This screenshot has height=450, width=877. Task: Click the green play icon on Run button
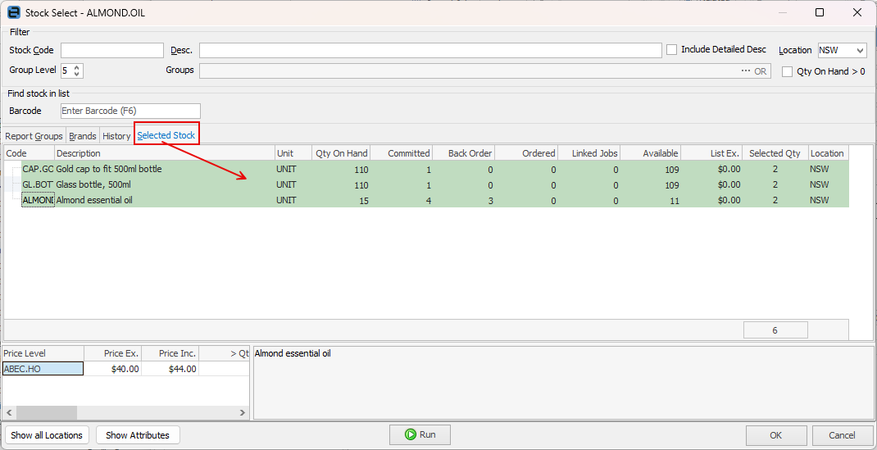[x=410, y=434]
